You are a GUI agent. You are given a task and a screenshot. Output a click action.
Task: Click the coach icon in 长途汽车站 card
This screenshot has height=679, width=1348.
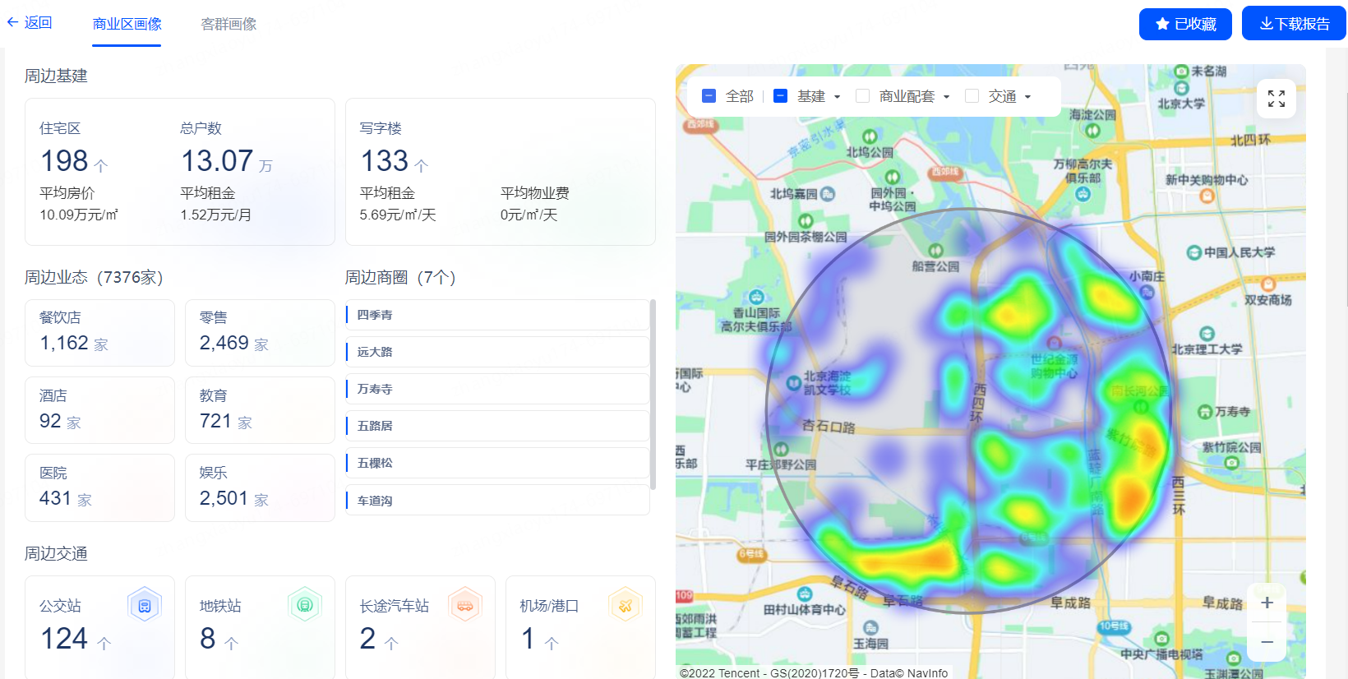pyautogui.click(x=465, y=606)
